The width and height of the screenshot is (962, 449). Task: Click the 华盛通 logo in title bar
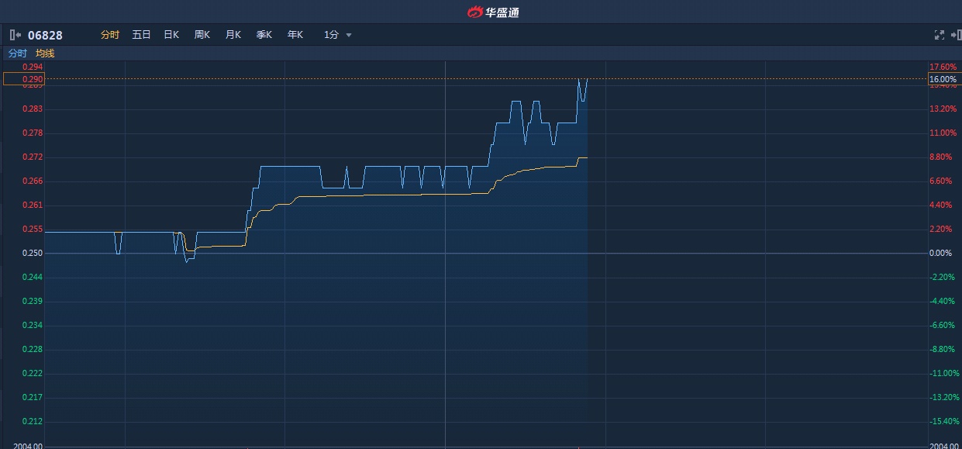(x=492, y=12)
